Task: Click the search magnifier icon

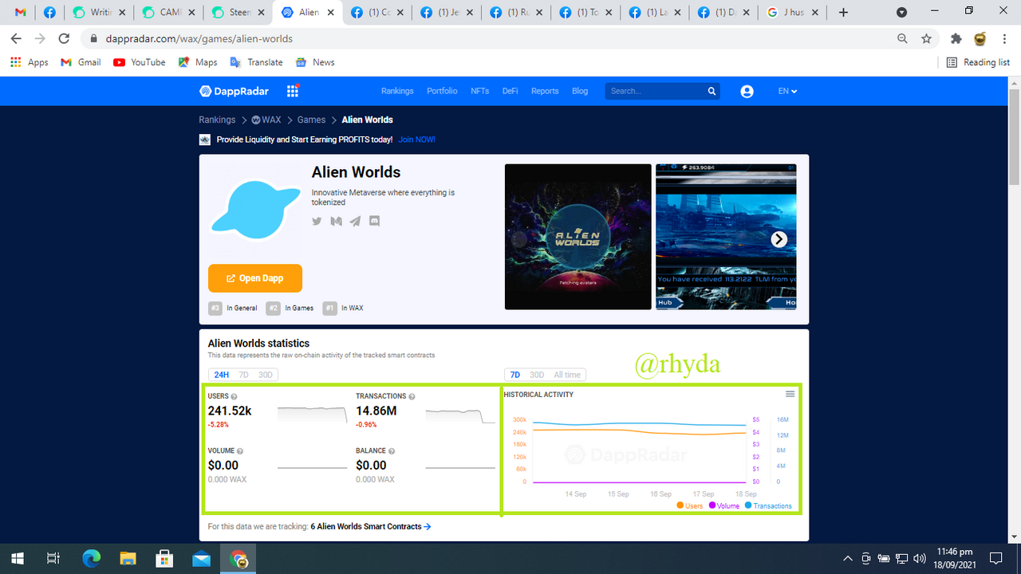Action: pyautogui.click(x=712, y=91)
